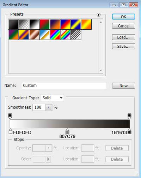Pick the chrome gradient preset
The image size is (141, 178).
[x=44, y=35]
